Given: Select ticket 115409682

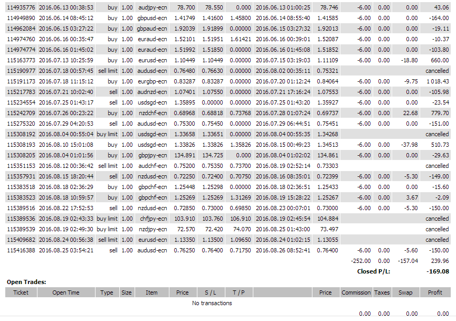Looking at the screenshot, I should point(21,240).
